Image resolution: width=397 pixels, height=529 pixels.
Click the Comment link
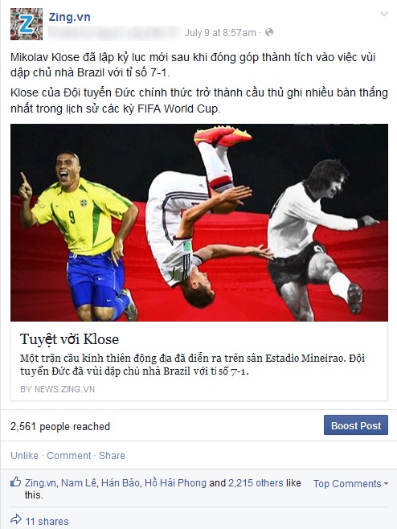69,456
